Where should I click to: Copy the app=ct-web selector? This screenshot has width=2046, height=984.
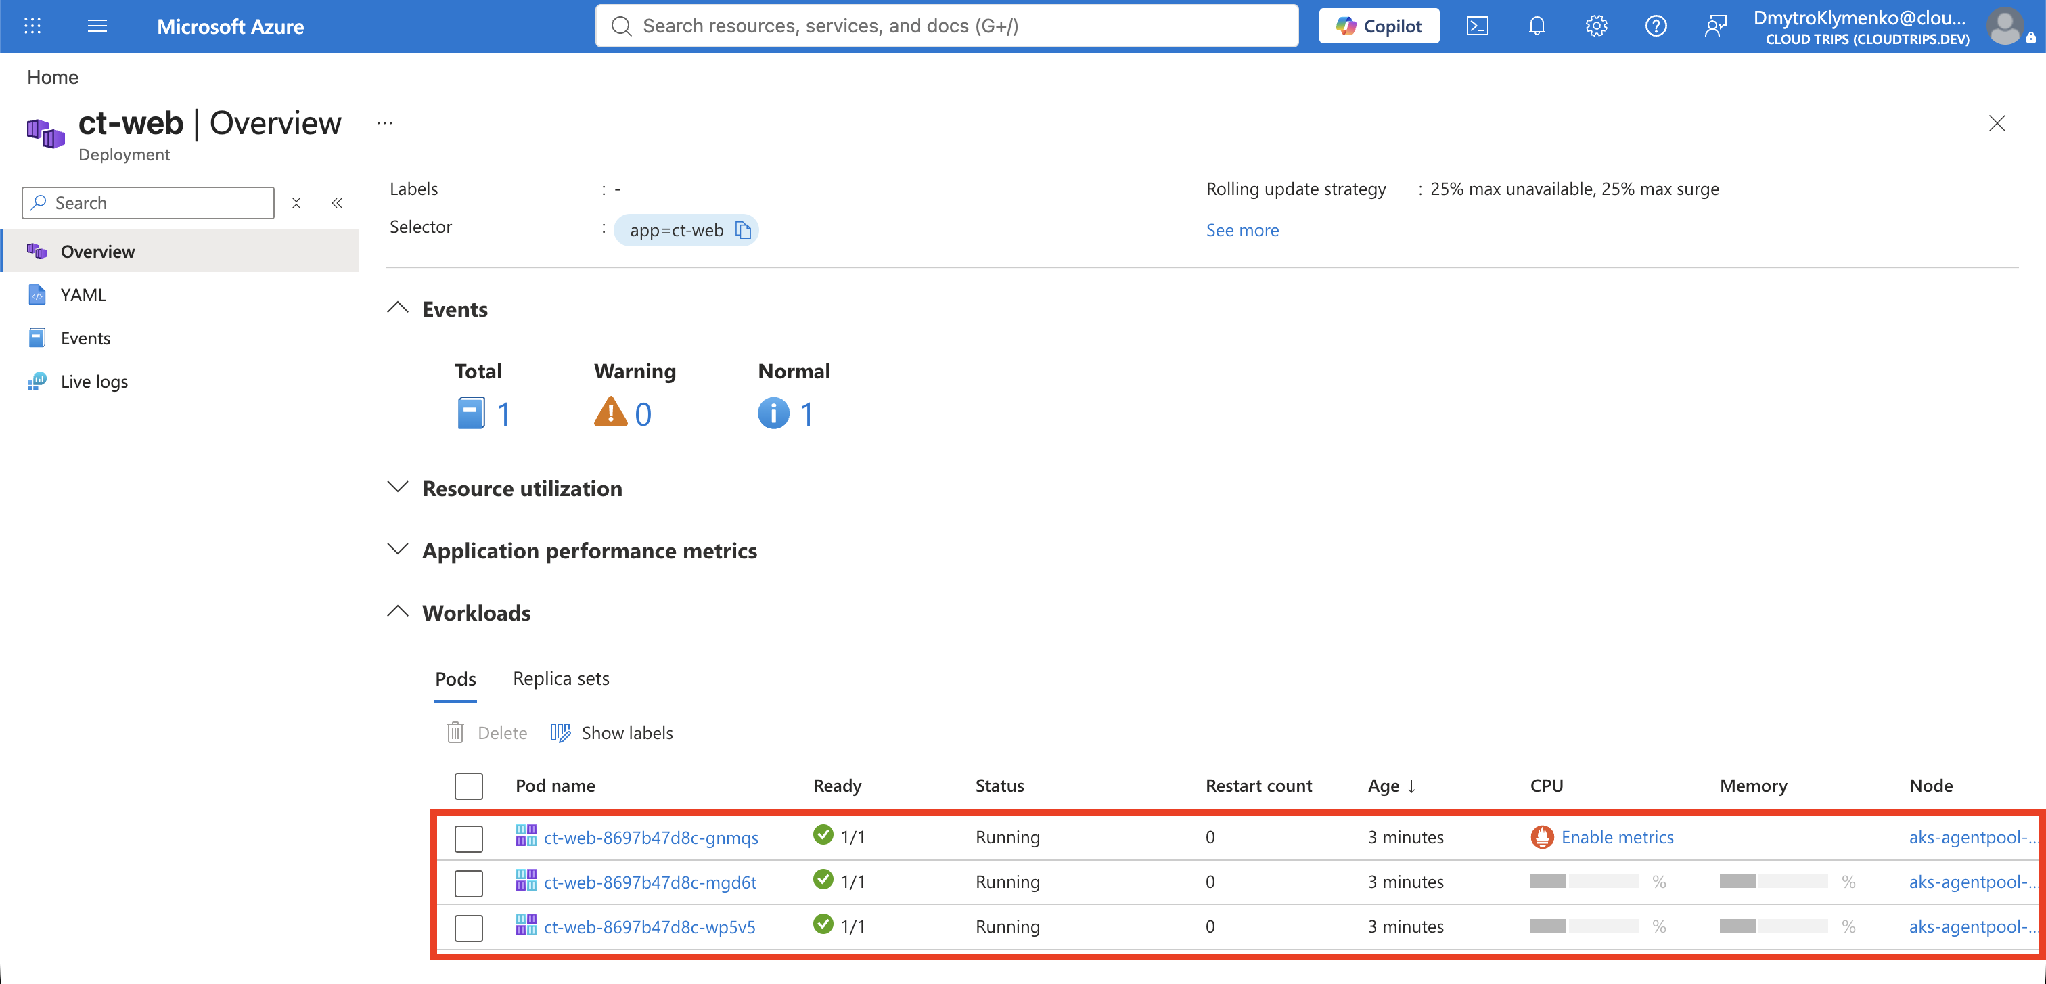click(744, 230)
